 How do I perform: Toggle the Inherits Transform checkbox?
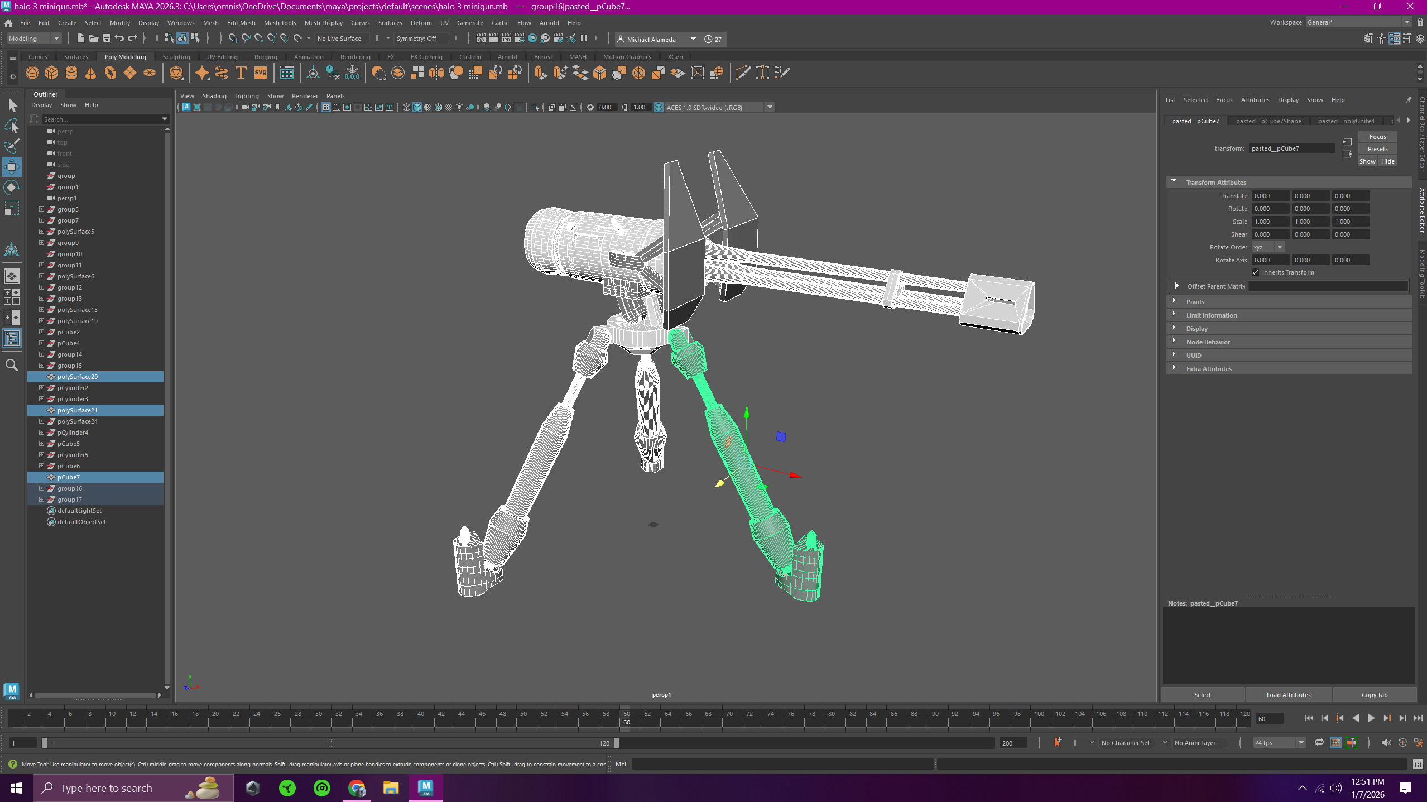1256,272
